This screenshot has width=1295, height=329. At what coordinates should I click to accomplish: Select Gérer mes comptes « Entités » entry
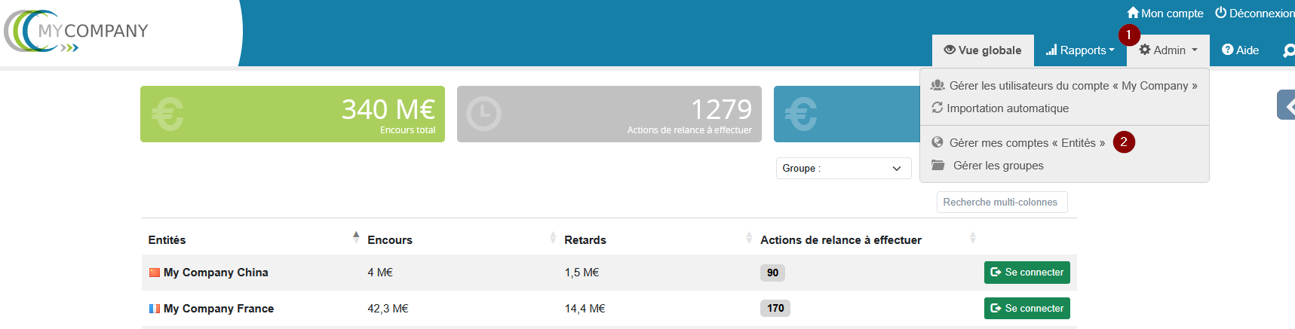tap(1064, 143)
